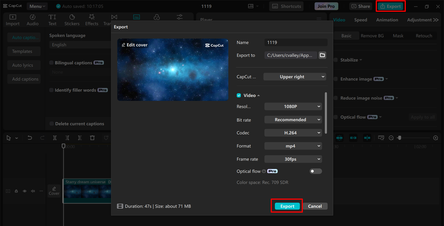Click zoom-to-fit timeline icon
The image size is (444, 226).
(x=381, y=138)
